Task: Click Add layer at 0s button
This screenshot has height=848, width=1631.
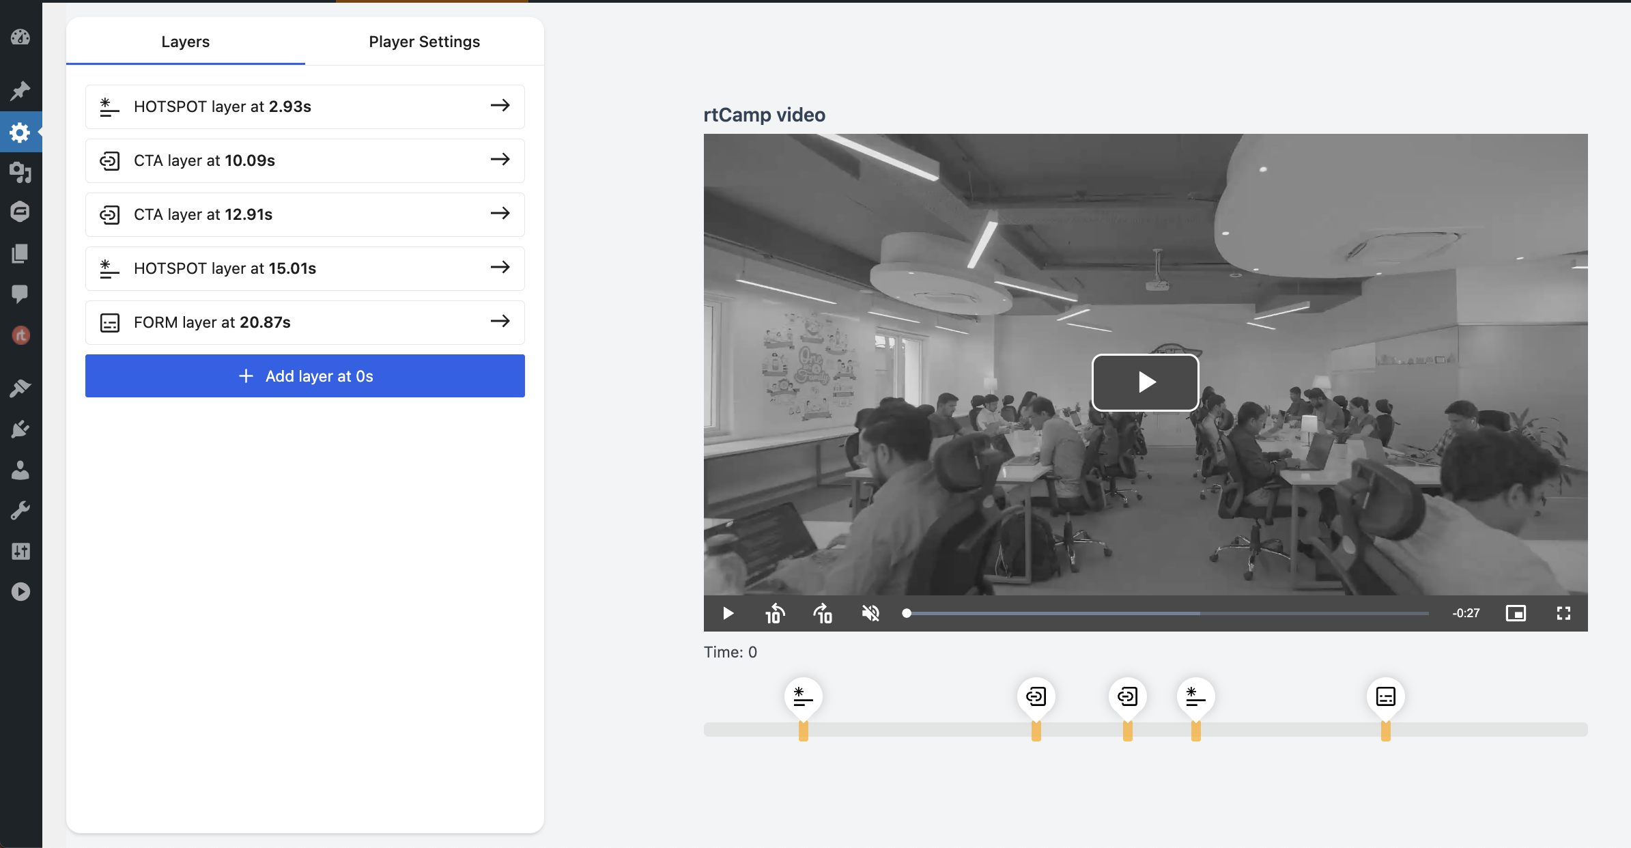Action: click(x=304, y=376)
